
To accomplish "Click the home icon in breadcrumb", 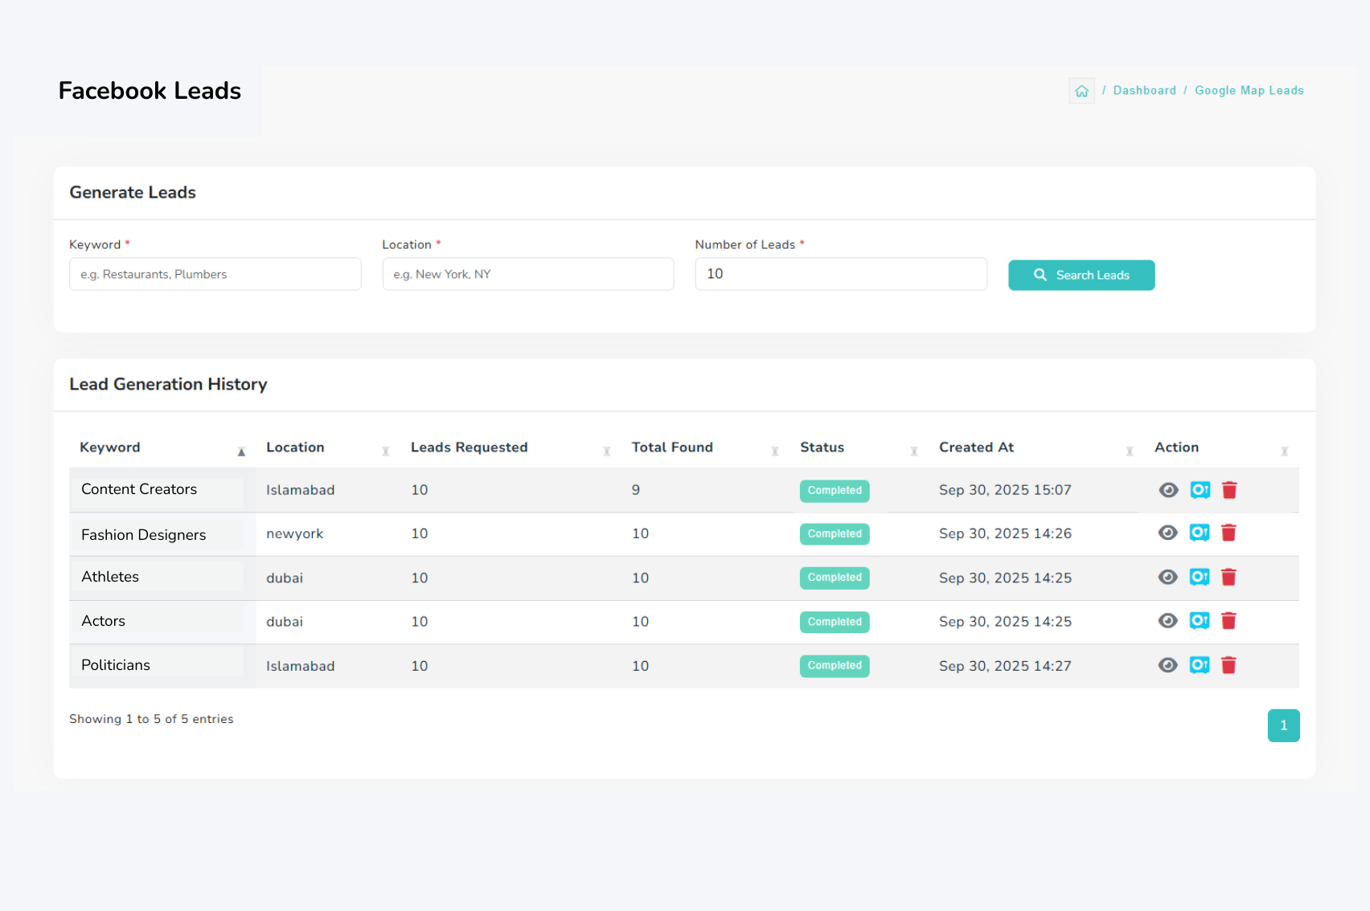I will pos(1081,91).
